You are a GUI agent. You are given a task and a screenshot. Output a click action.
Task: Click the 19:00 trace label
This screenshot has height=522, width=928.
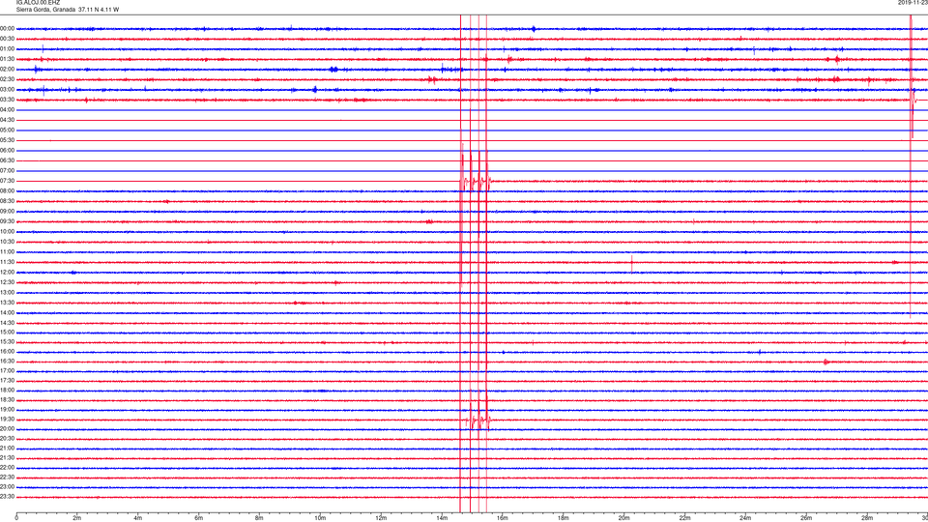pyautogui.click(x=8, y=410)
